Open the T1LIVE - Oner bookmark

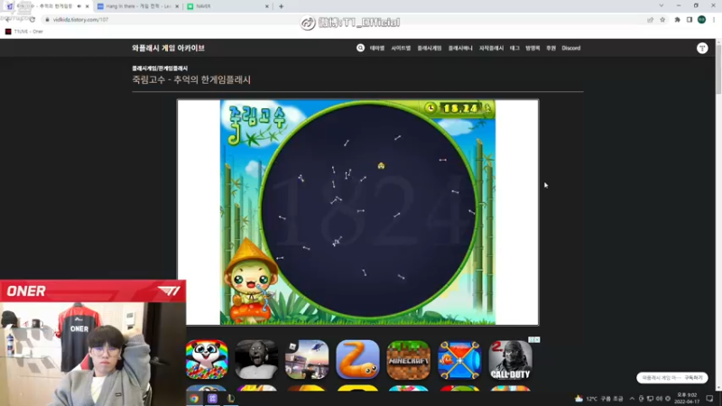(24, 32)
